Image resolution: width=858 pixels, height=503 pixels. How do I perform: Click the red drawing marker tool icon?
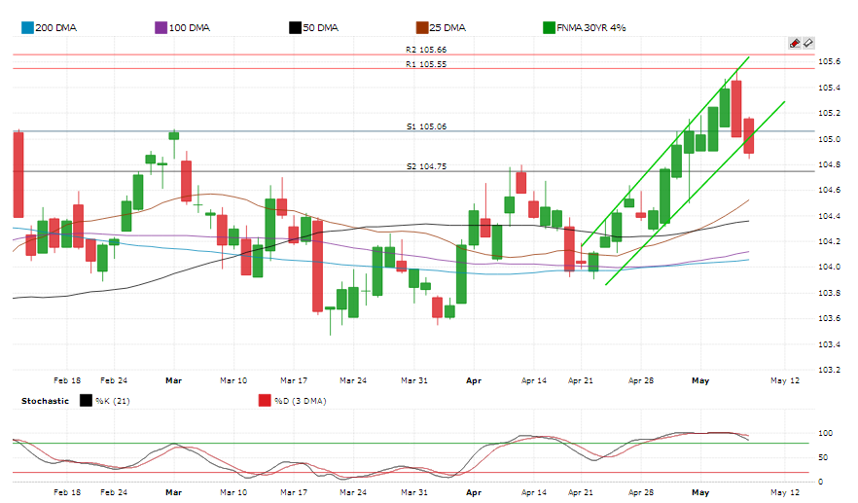pyautogui.click(x=794, y=44)
